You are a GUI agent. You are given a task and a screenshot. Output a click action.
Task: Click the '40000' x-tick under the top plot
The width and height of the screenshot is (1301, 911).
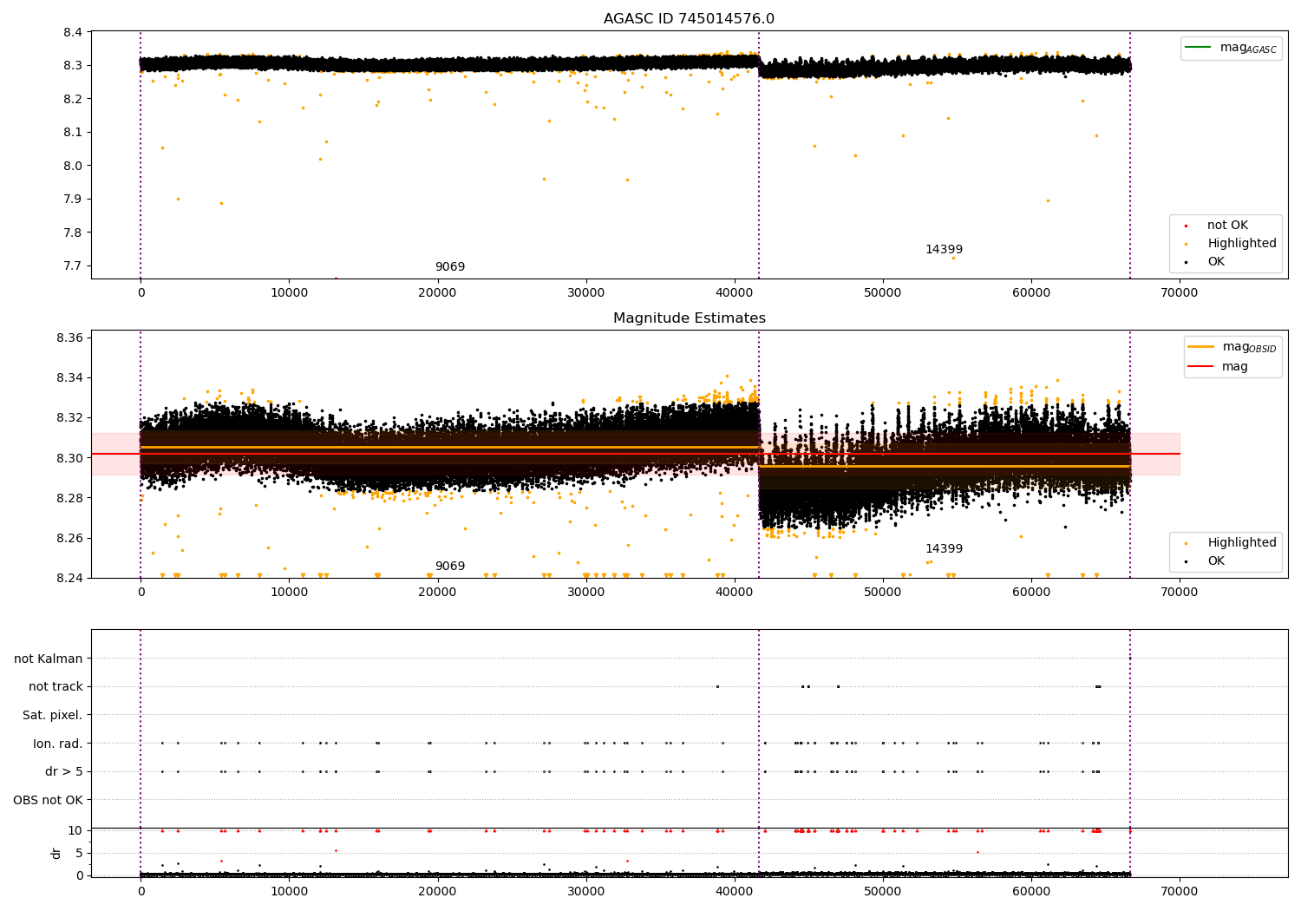[x=735, y=293]
